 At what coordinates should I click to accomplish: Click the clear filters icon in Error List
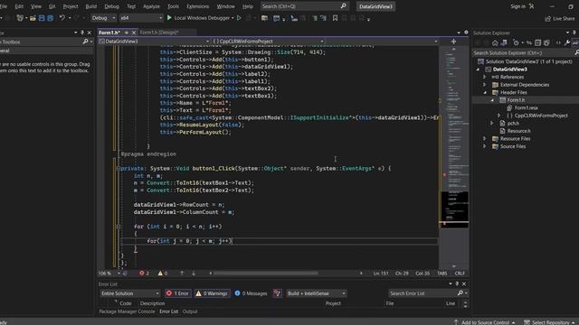[x=278, y=293]
